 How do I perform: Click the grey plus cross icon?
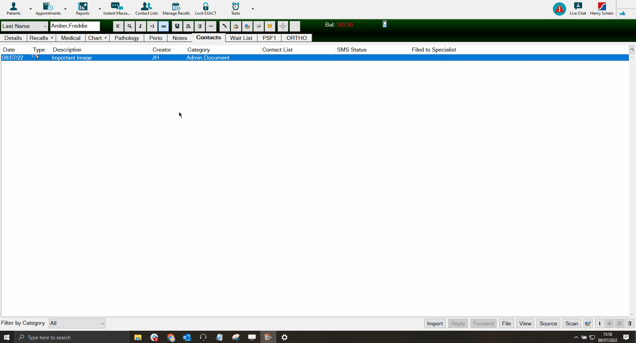pos(283,26)
